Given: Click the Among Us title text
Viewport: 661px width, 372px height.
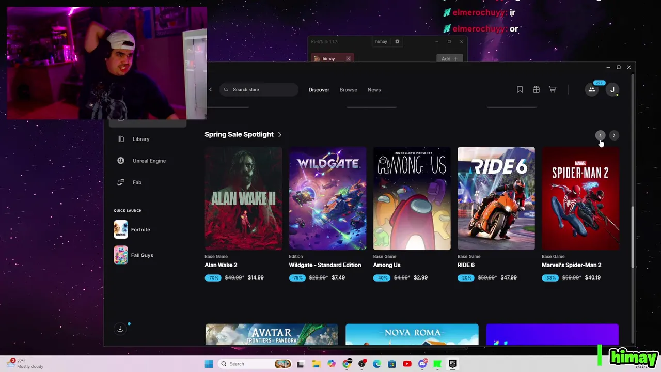Looking at the screenshot, I should [x=387, y=265].
